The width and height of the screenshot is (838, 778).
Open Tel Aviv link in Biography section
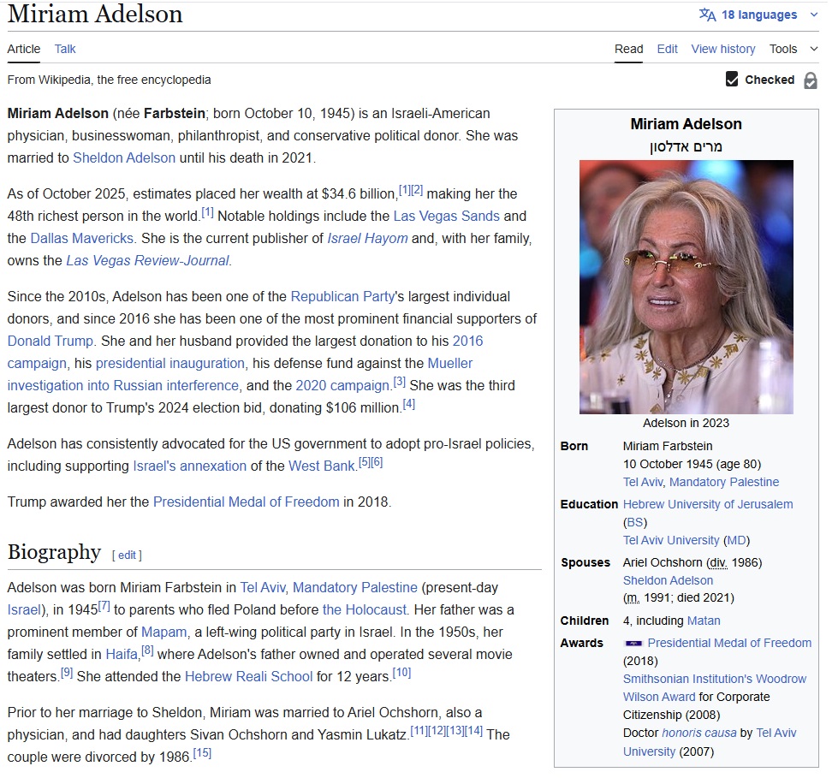tap(264, 588)
